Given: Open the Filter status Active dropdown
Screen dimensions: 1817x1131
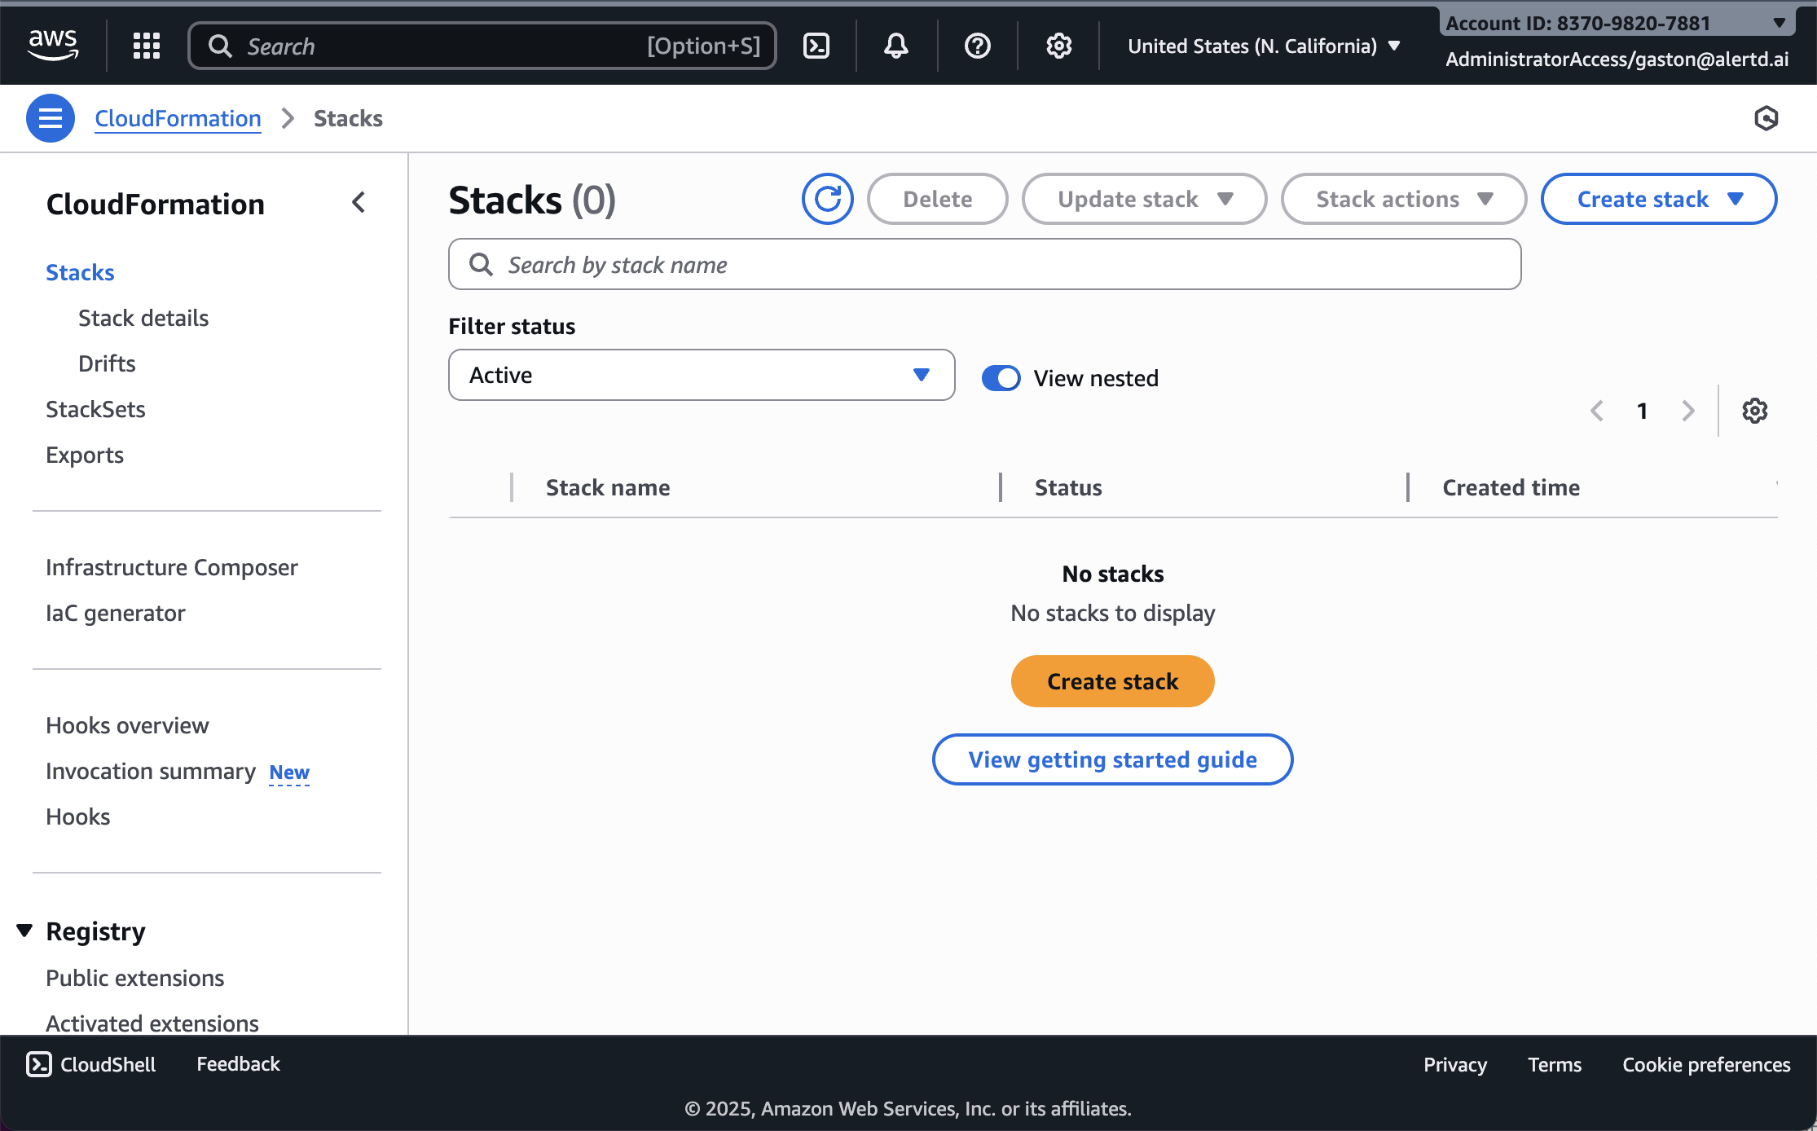Looking at the screenshot, I should click(701, 375).
